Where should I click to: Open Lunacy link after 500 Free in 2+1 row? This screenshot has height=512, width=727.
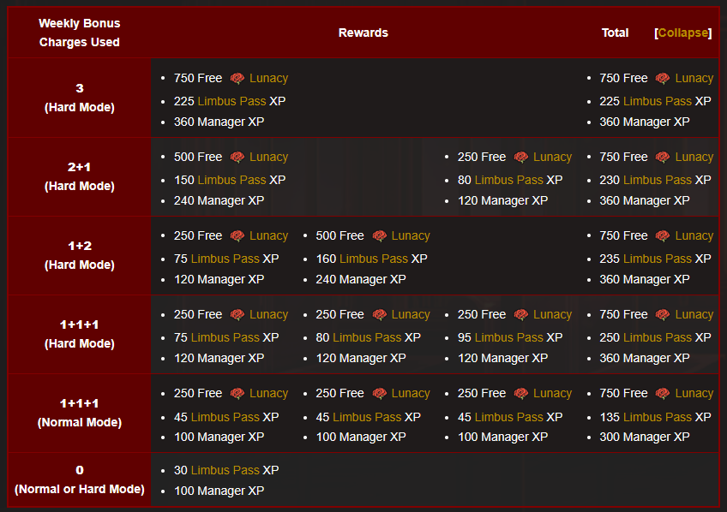click(269, 157)
